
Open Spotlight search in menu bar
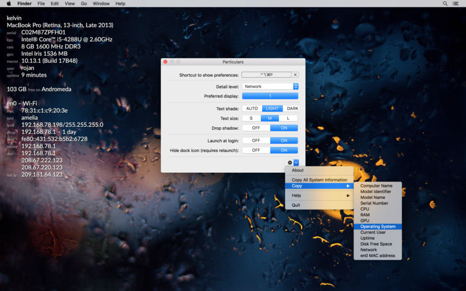[446, 3]
